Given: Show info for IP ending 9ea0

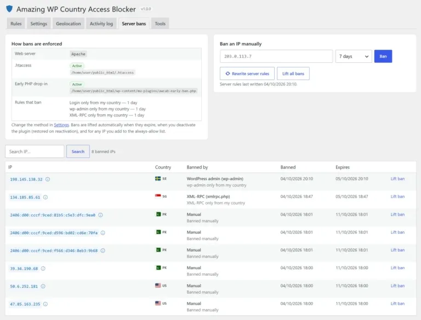Looking at the screenshot, I should (100, 215).
